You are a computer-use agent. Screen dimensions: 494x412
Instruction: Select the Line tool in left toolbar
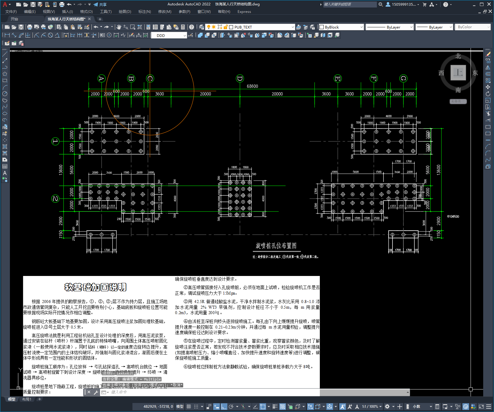pos(5,54)
